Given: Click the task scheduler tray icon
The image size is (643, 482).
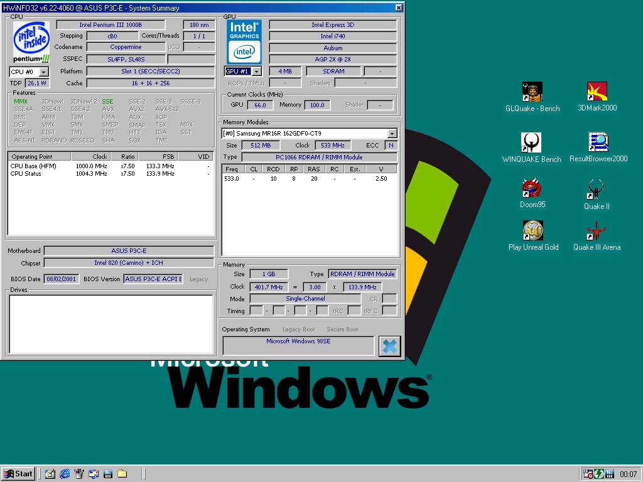Looking at the screenshot, I should [588, 474].
